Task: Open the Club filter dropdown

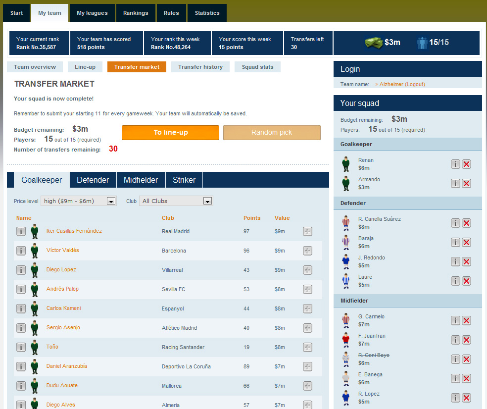Action: (176, 201)
